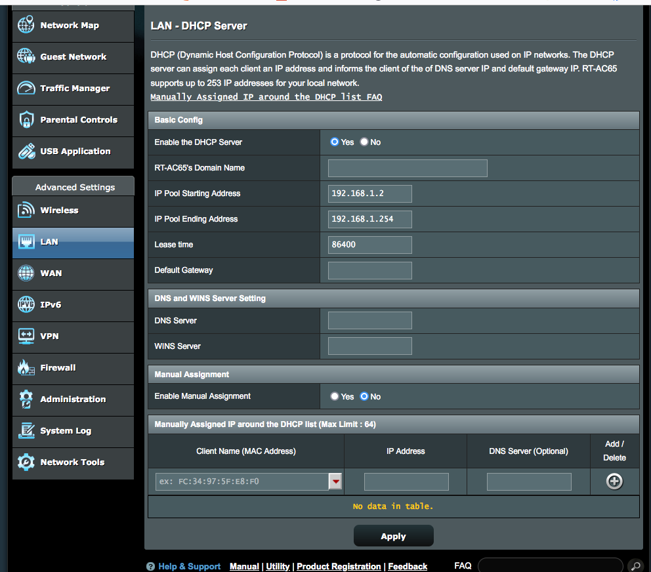Click the Basic Config section header
This screenshot has height=572, width=651.
point(393,120)
